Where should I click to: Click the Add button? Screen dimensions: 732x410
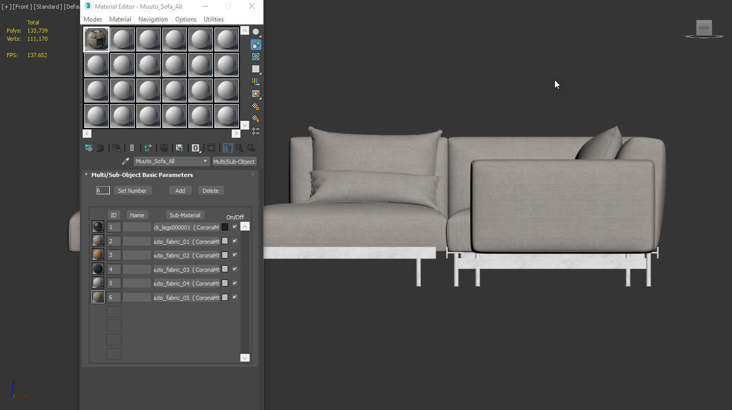pyautogui.click(x=180, y=191)
